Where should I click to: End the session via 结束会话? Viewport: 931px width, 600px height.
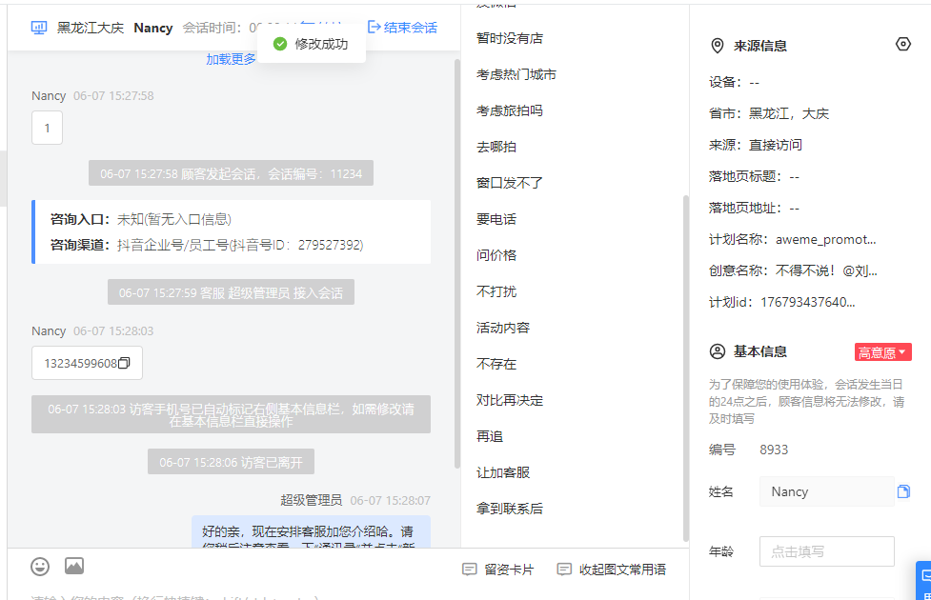point(402,28)
